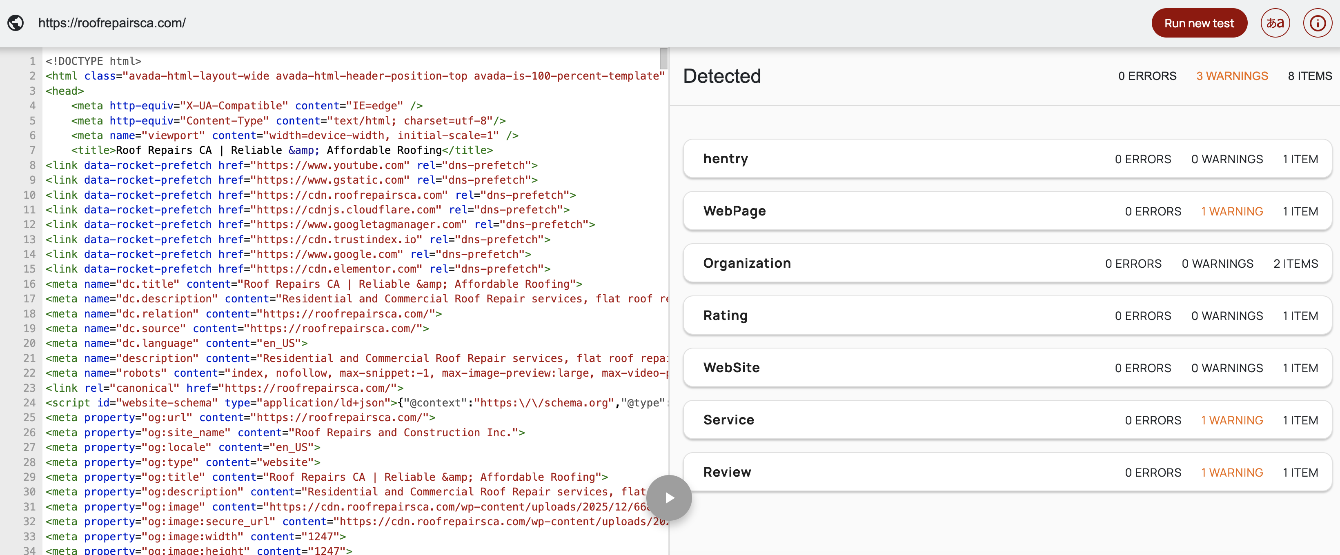This screenshot has height=555, width=1340.
Task: Click the URL address field
Action: click(x=112, y=22)
